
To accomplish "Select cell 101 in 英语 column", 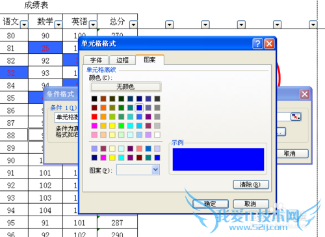I will point(80,223).
